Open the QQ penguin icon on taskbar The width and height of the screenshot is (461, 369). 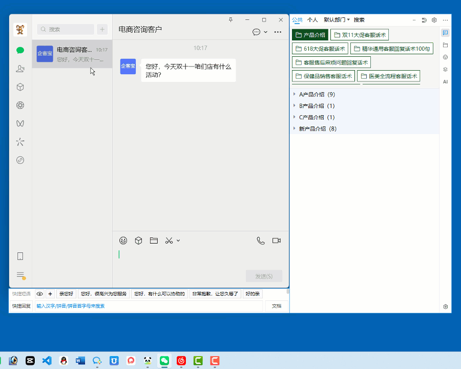(64, 360)
